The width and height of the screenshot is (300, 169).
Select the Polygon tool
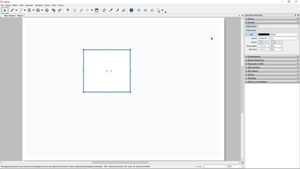(x=47, y=10)
